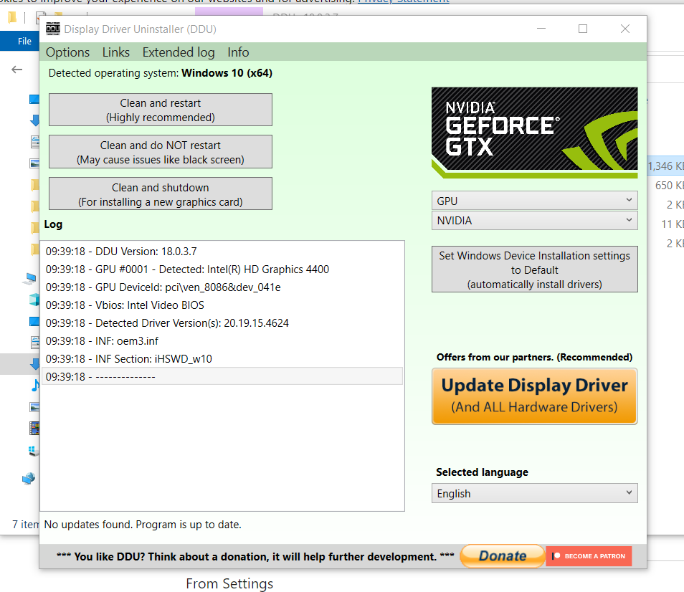Select log line Detected Driver Version 20.19.15.4624
This screenshot has height=592, width=684.
coord(222,323)
